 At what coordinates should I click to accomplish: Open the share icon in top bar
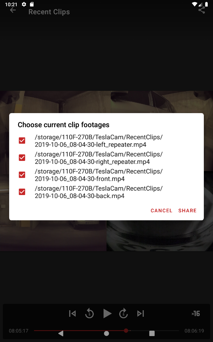pyautogui.click(x=201, y=10)
